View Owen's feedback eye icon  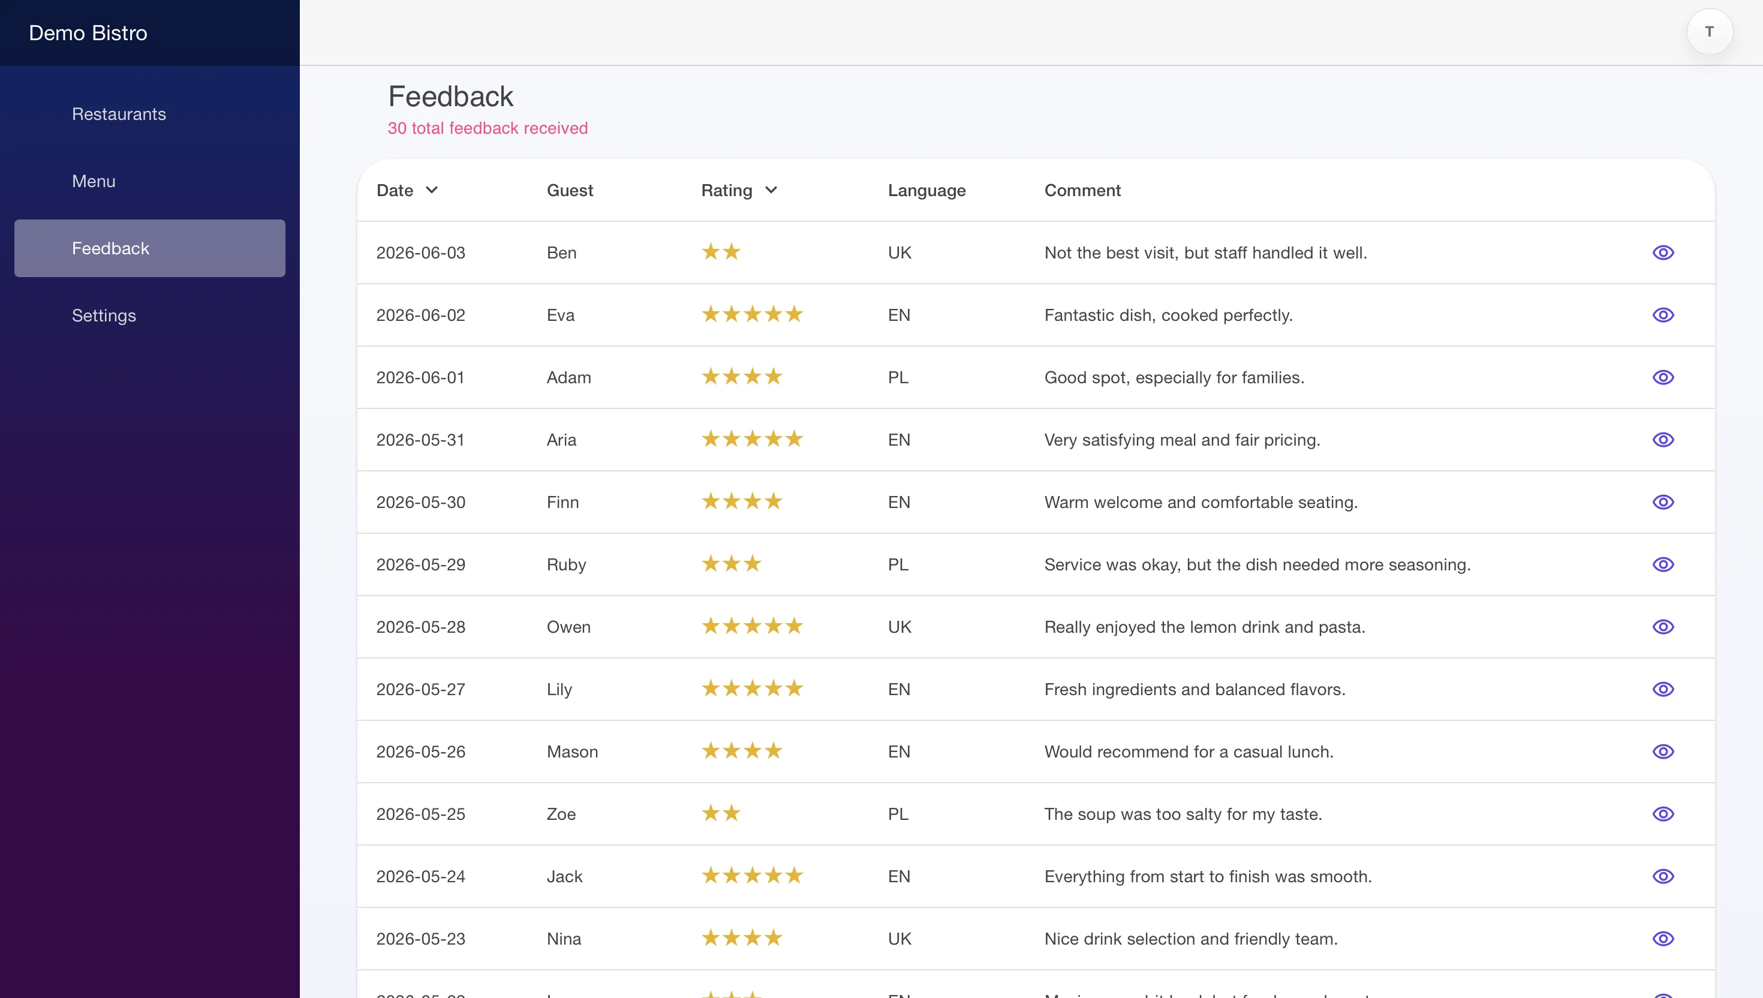point(1663,627)
